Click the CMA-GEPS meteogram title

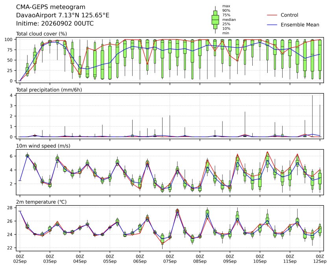point(51,7)
